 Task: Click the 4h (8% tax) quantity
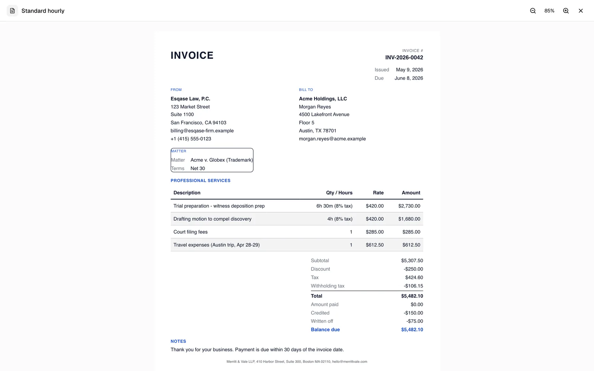(340, 219)
